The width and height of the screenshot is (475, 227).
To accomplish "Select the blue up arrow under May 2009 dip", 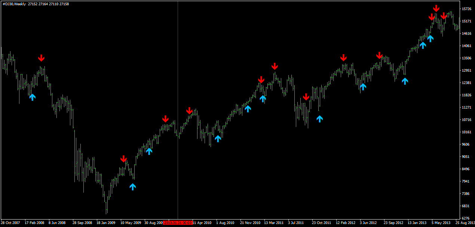I will pyautogui.click(x=133, y=187).
